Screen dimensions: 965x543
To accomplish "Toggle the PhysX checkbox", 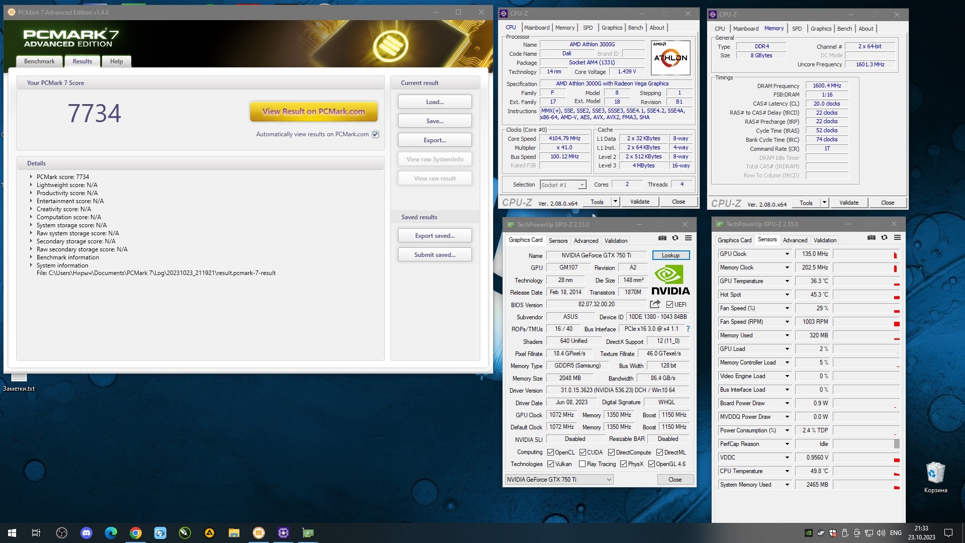I will [623, 464].
